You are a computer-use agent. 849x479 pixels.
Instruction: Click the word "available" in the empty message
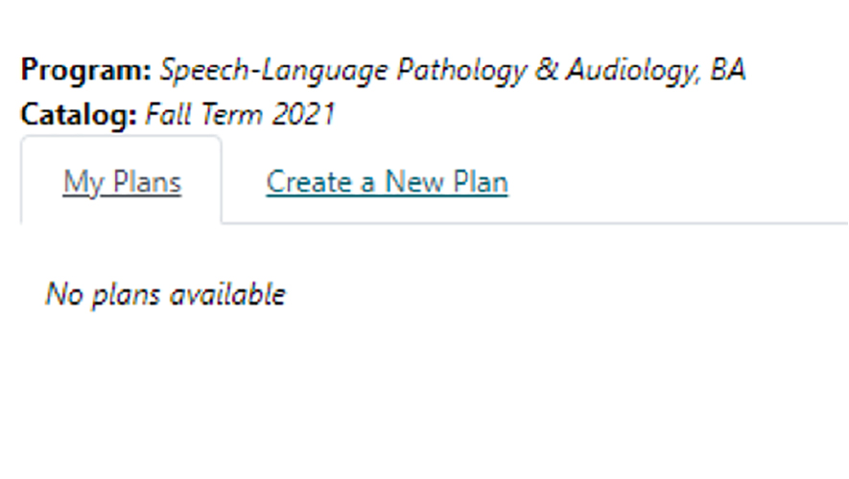(226, 294)
